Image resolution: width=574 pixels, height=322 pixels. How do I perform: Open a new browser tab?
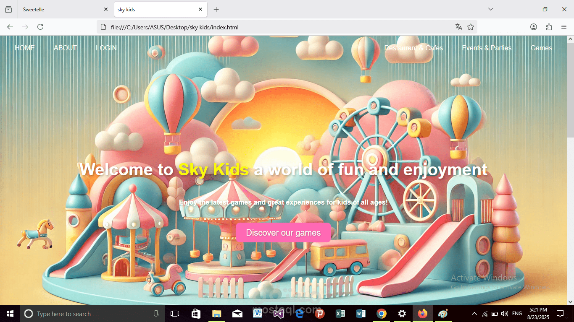click(216, 9)
